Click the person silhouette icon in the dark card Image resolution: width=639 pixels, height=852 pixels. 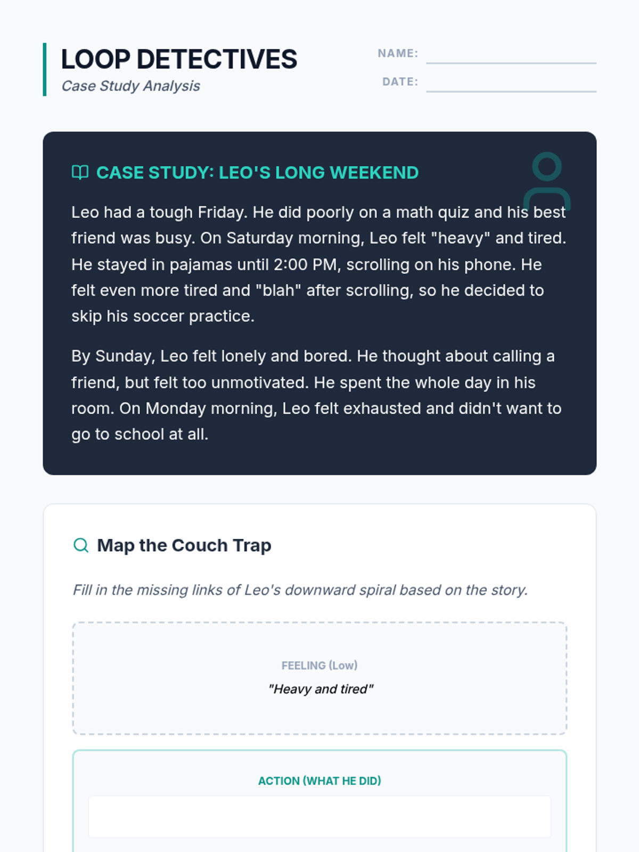(x=547, y=181)
